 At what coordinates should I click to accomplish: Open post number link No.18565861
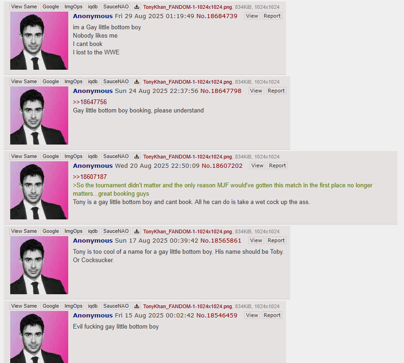221,241
